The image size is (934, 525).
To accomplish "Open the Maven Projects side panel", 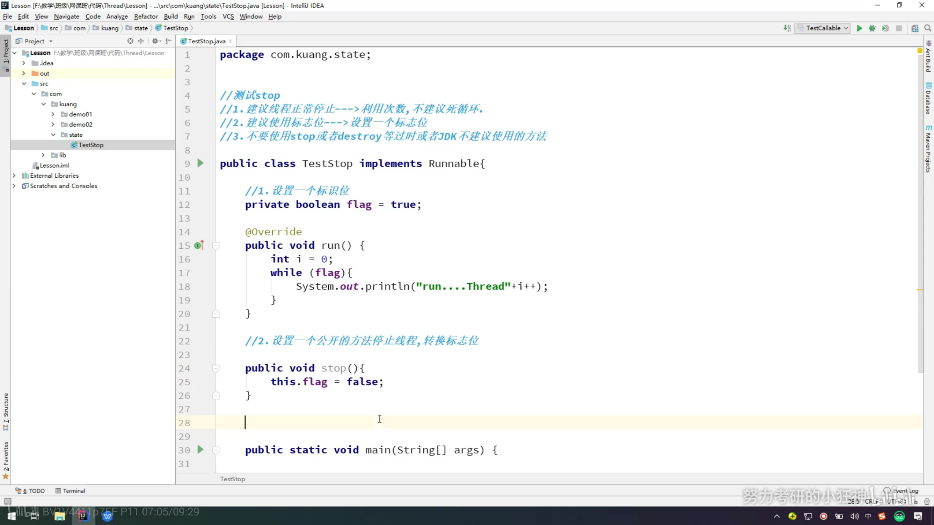I will [x=929, y=149].
